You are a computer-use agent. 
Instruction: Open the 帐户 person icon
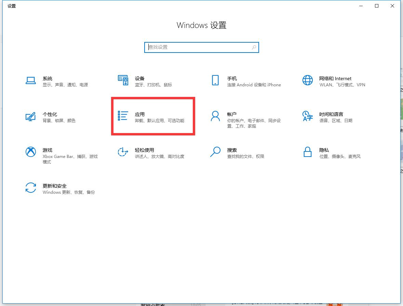[215, 116]
